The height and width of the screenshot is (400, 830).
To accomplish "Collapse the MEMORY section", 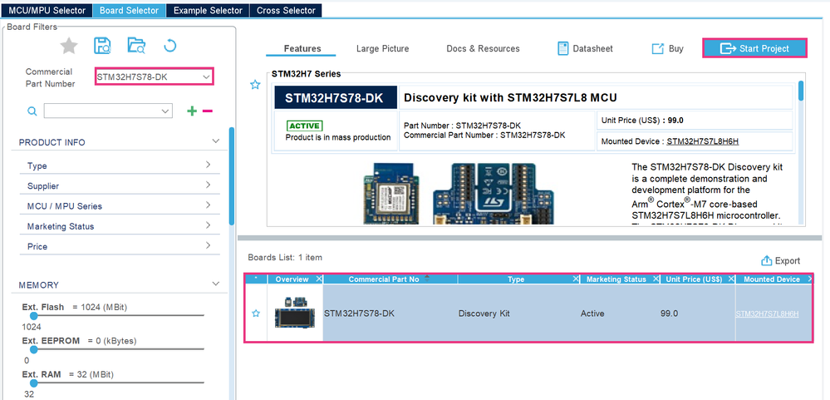I will pyautogui.click(x=215, y=284).
